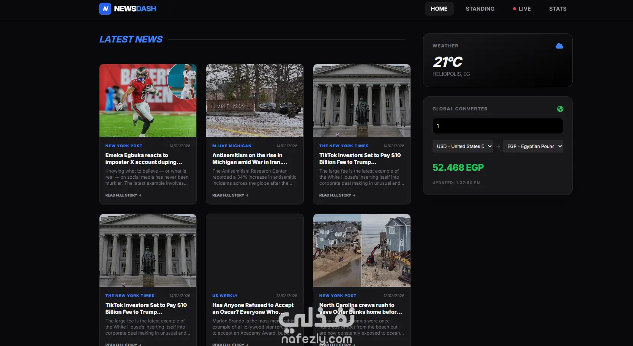Click the 13/03/2026 date on the North Carolina card
Viewport: 633px width, 346px height.
click(x=394, y=296)
